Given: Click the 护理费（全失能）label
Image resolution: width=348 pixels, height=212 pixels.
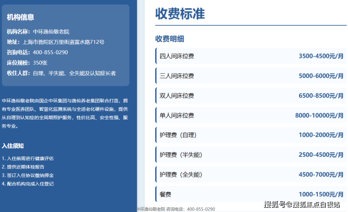Looking at the screenshot, I should (181, 174).
